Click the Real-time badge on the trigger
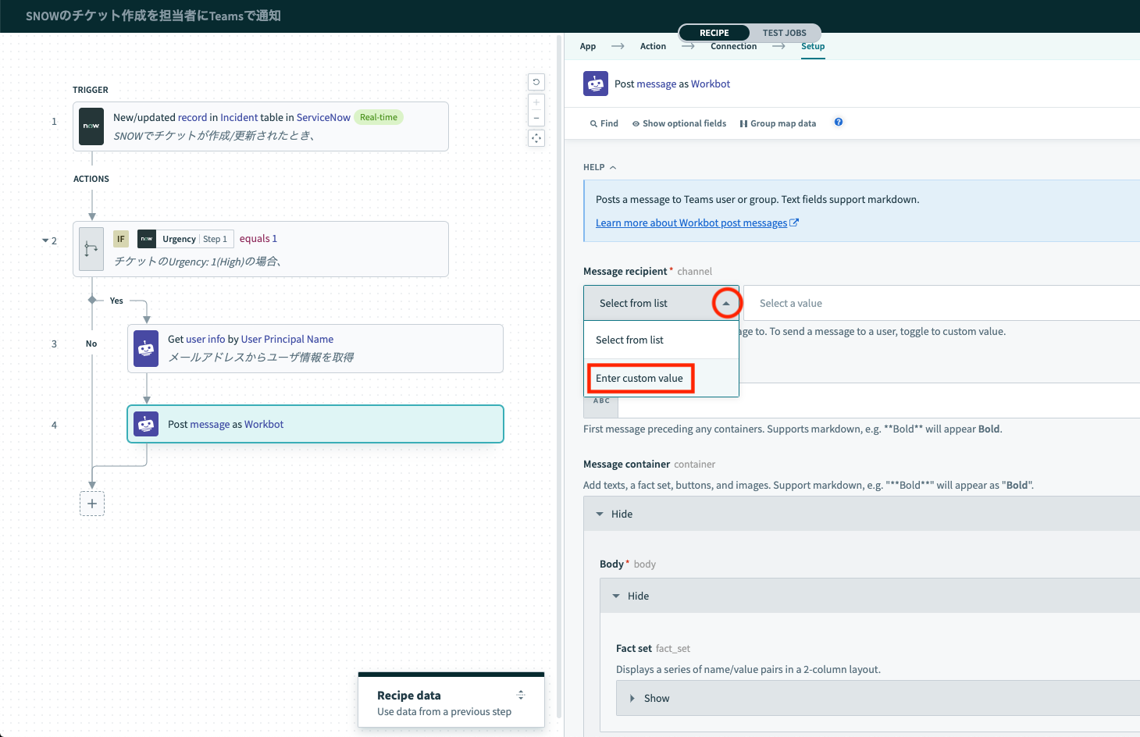This screenshot has width=1140, height=737. [379, 117]
